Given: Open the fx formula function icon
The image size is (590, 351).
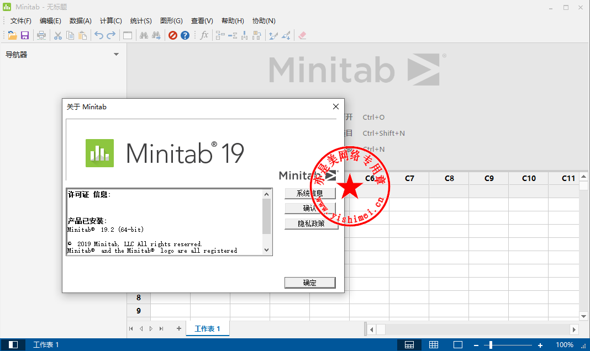Looking at the screenshot, I should 204,35.
